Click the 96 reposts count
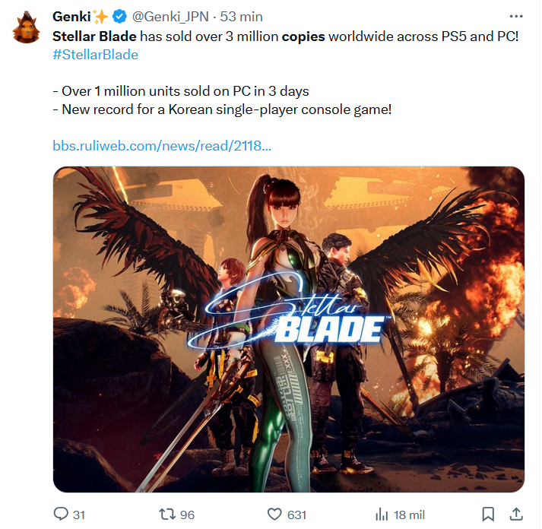This screenshot has width=542, height=529. click(x=187, y=515)
